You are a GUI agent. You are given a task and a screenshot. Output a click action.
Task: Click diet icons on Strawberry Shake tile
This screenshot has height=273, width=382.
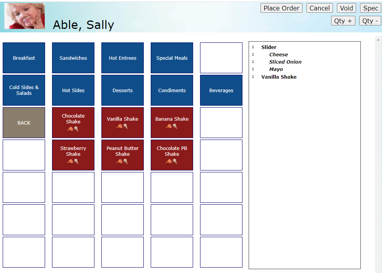(73, 161)
